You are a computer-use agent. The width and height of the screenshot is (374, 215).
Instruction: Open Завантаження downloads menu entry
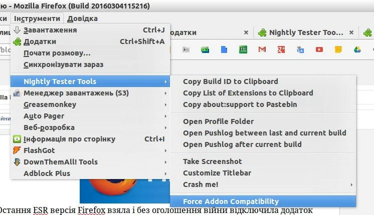pos(90,30)
